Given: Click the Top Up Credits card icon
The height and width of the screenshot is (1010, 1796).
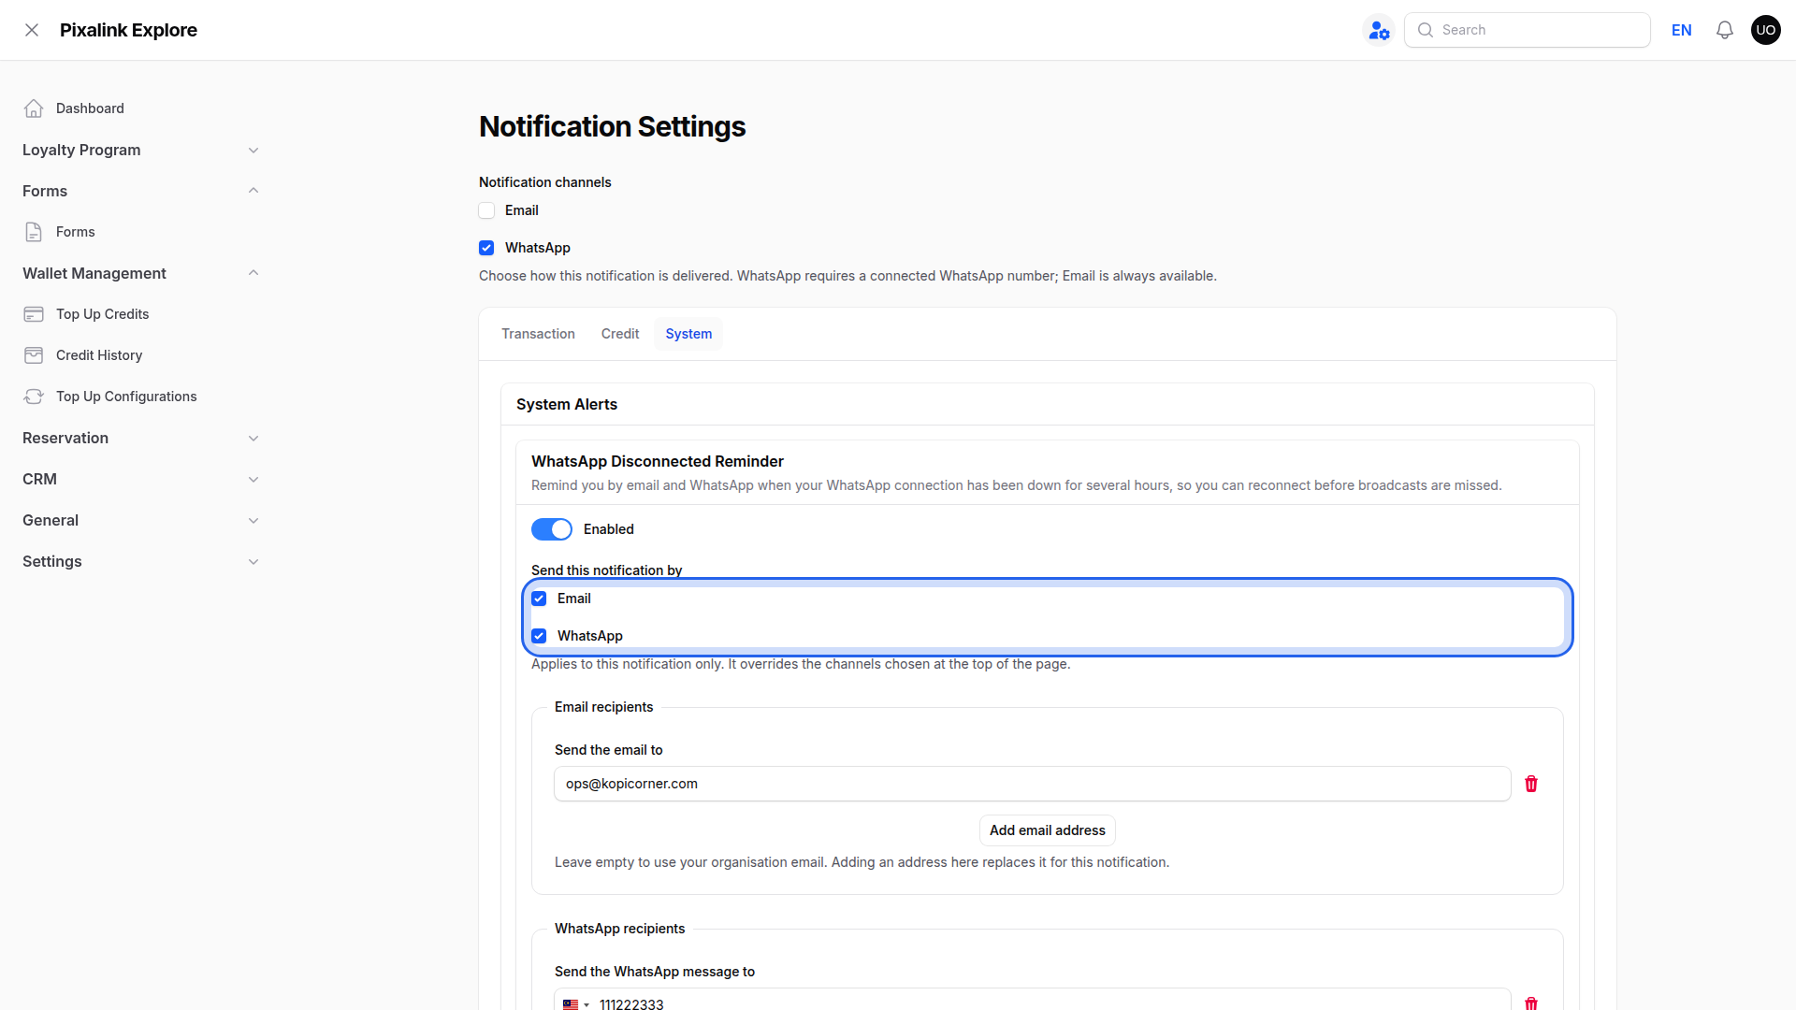Looking at the screenshot, I should coord(34,314).
